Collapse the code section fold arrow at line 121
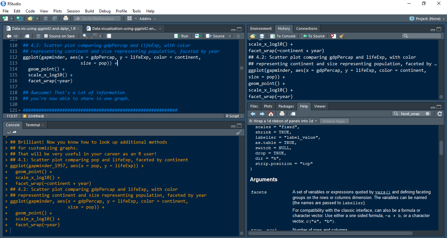Viewport: 447px width, 238px height. [x=20, y=110]
